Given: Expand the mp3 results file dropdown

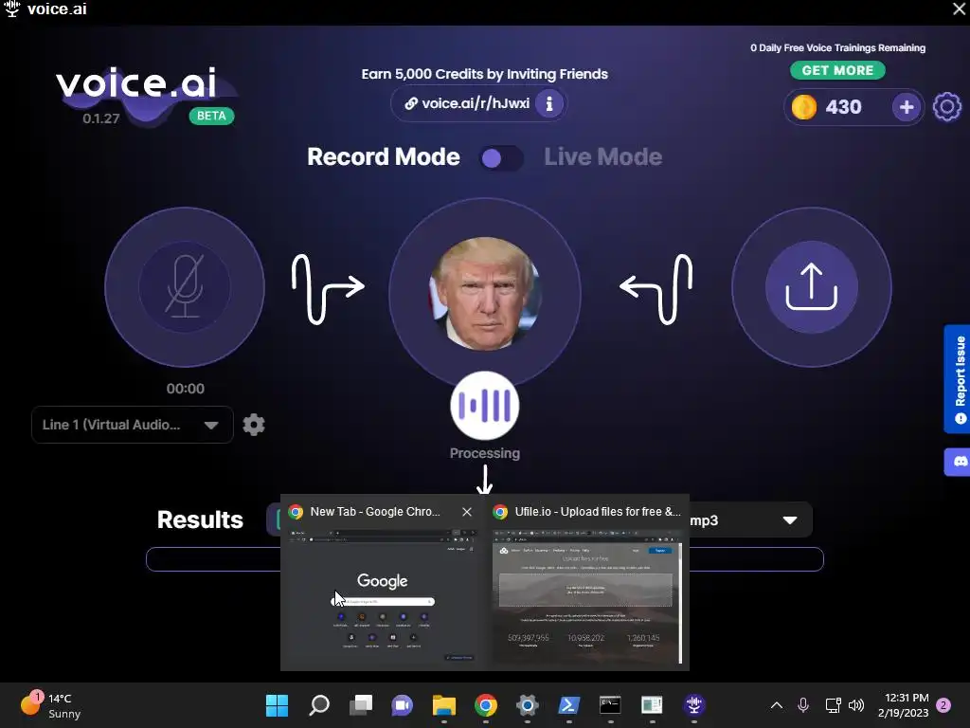Looking at the screenshot, I should [789, 520].
